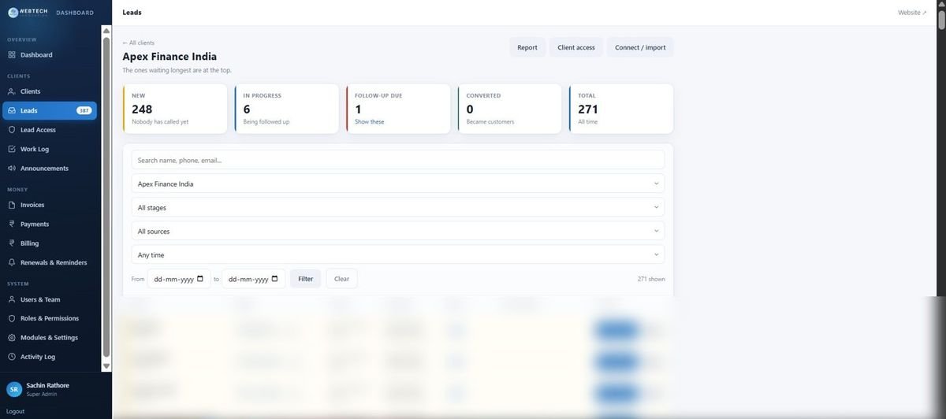
Task: Click the Clients person icon
Action: (x=12, y=91)
